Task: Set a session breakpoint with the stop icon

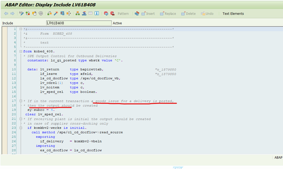Action: click(x=106, y=14)
